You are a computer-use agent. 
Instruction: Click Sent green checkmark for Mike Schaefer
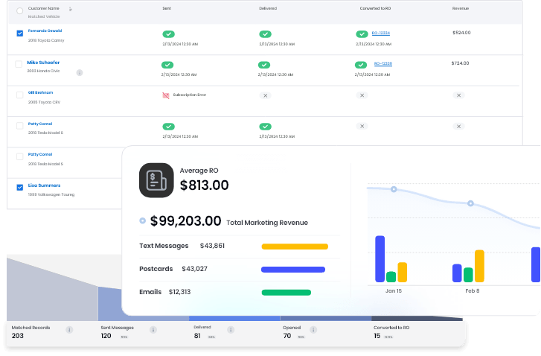pos(167,65)
